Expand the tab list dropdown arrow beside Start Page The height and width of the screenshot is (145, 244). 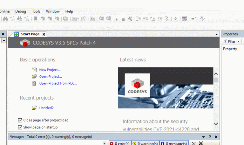pyautogui.click(x=217, y=34)
